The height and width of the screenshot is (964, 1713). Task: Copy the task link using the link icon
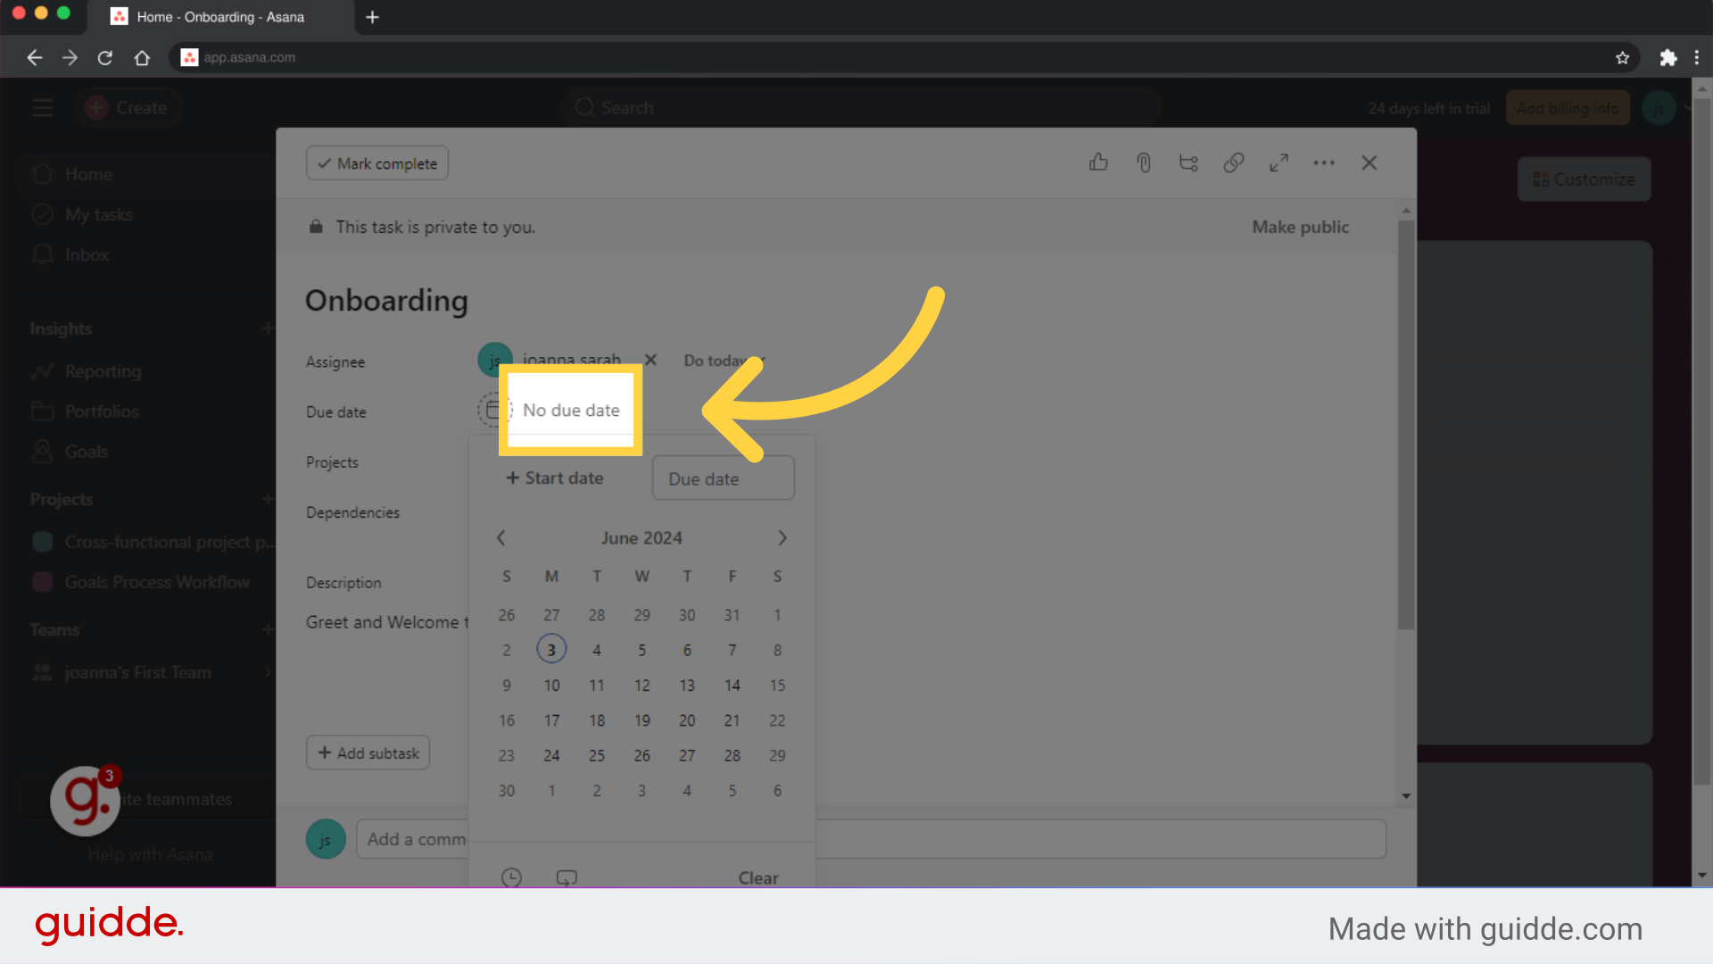click(x=1234, y=162)
